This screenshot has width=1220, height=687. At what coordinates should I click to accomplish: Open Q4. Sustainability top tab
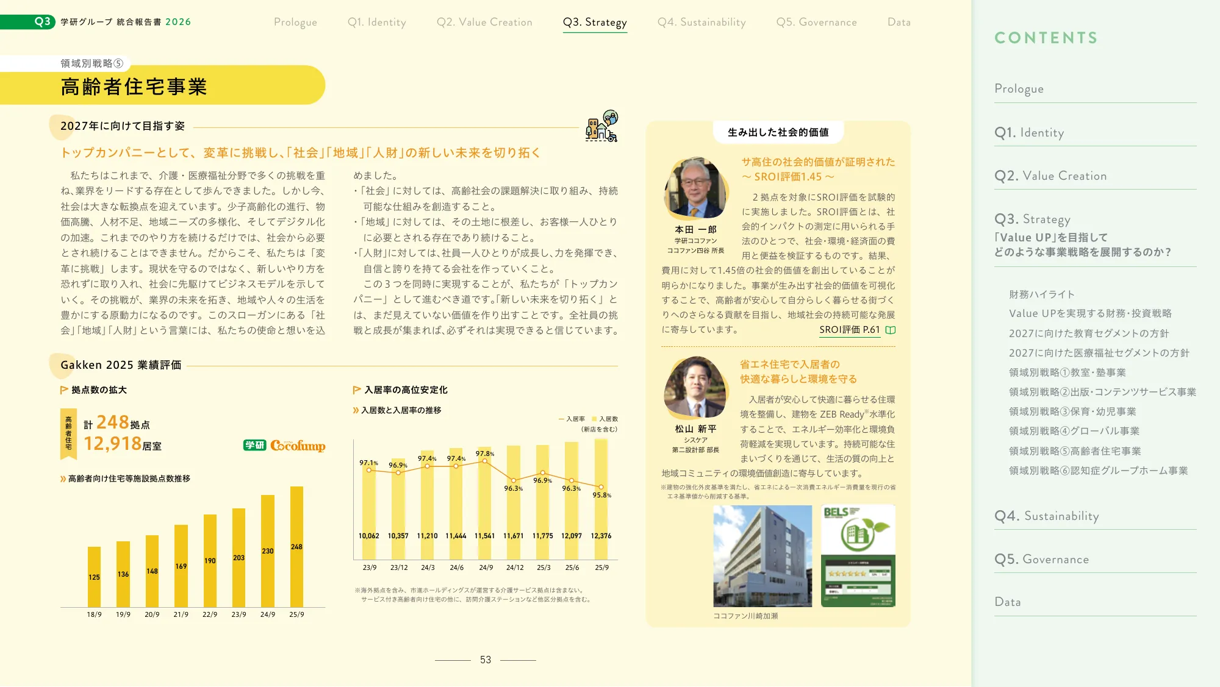click(x=701, y=22)
